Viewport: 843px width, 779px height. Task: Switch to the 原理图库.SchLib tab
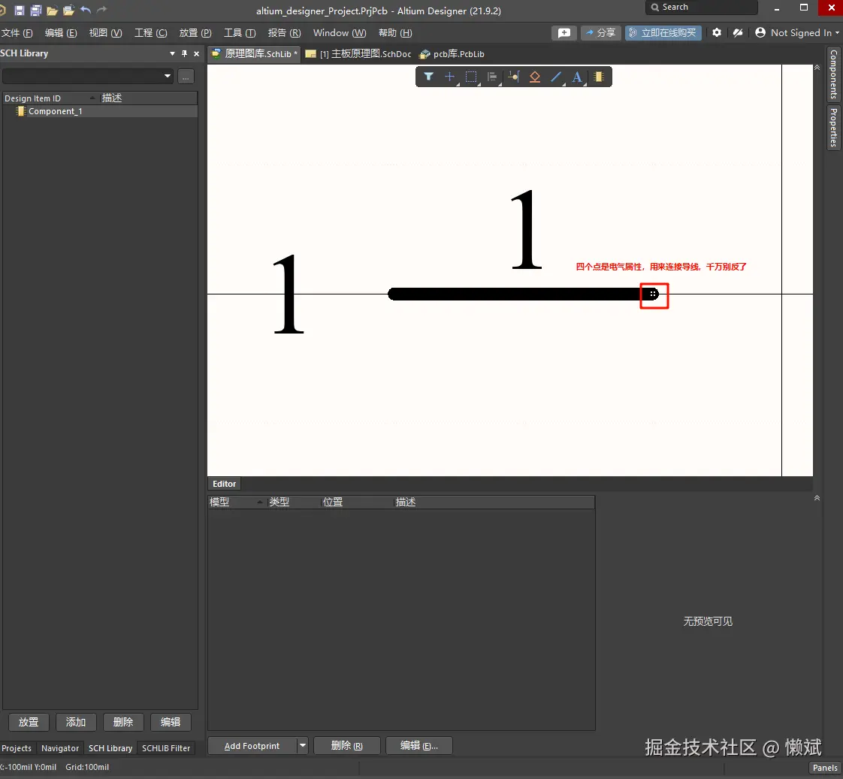(254, 54)
